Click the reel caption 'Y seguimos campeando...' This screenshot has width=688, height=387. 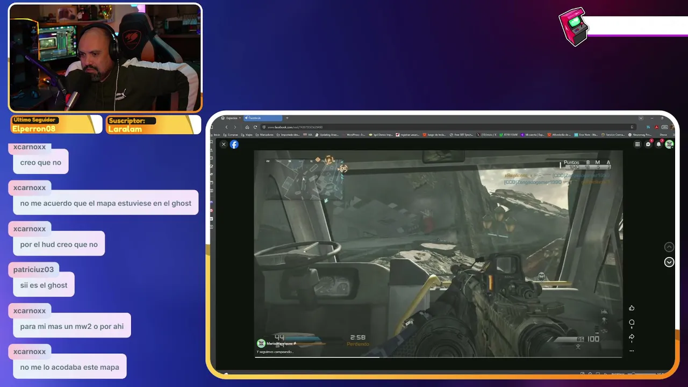click(x=275, y=352)
